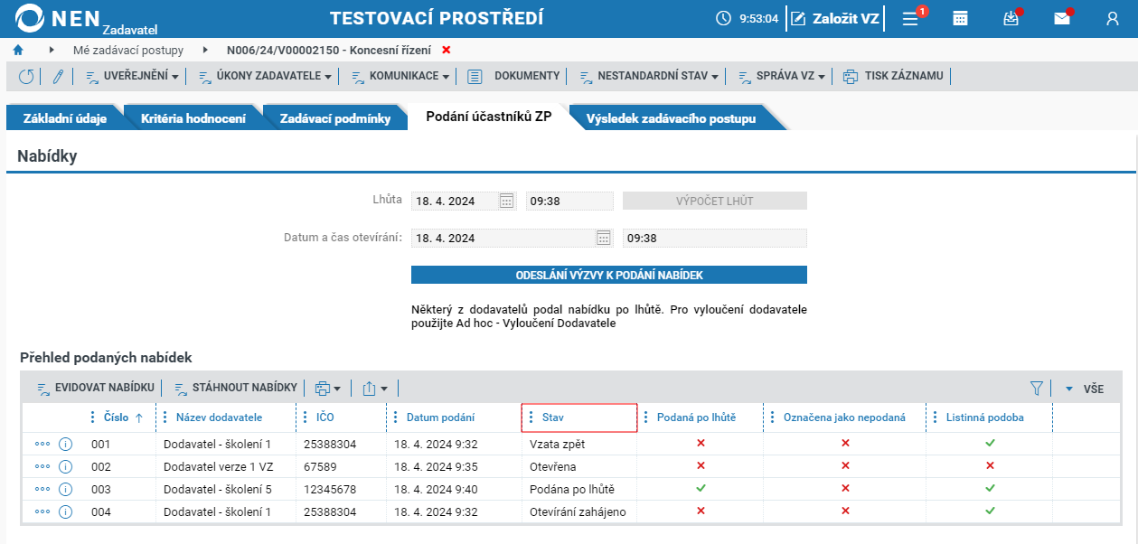Click Mé zadávací postupy breadcrumb

(128, 50)
